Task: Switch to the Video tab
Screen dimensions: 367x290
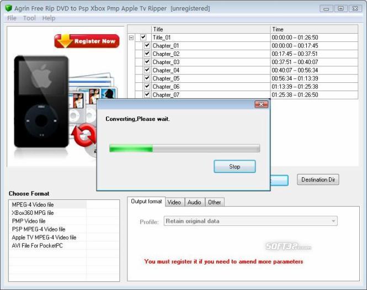Action: pos(174,202)
